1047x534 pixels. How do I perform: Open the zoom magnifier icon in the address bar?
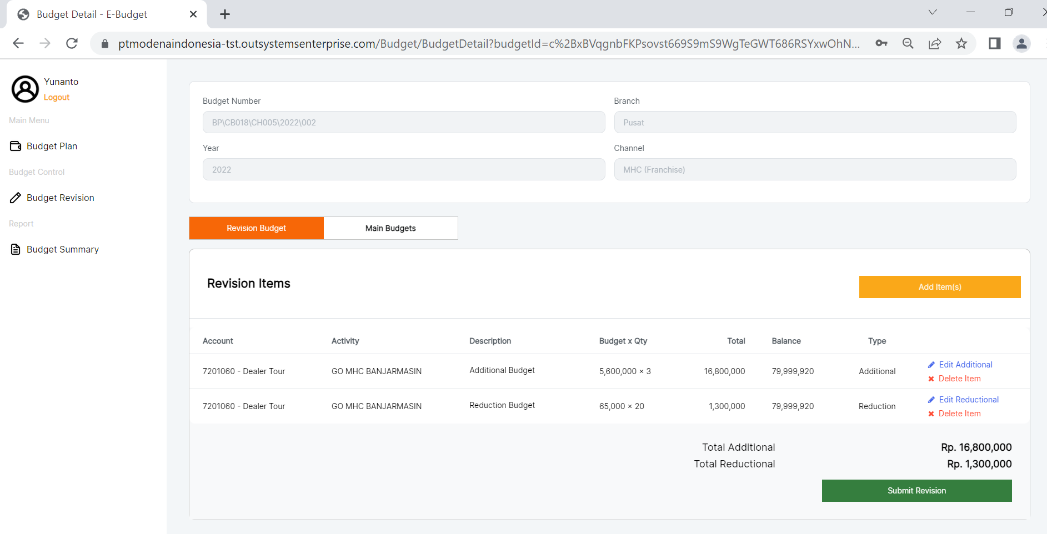click(x=908, y=43)
